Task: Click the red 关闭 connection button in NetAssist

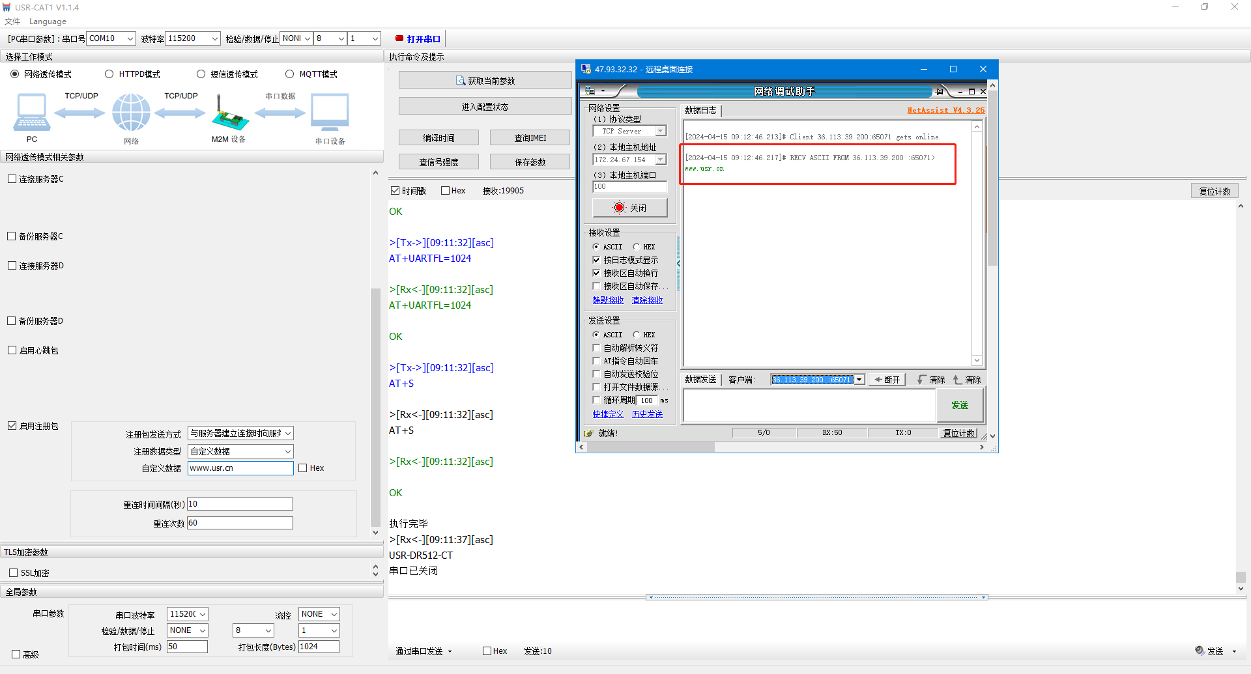Action: click(629, 208)
